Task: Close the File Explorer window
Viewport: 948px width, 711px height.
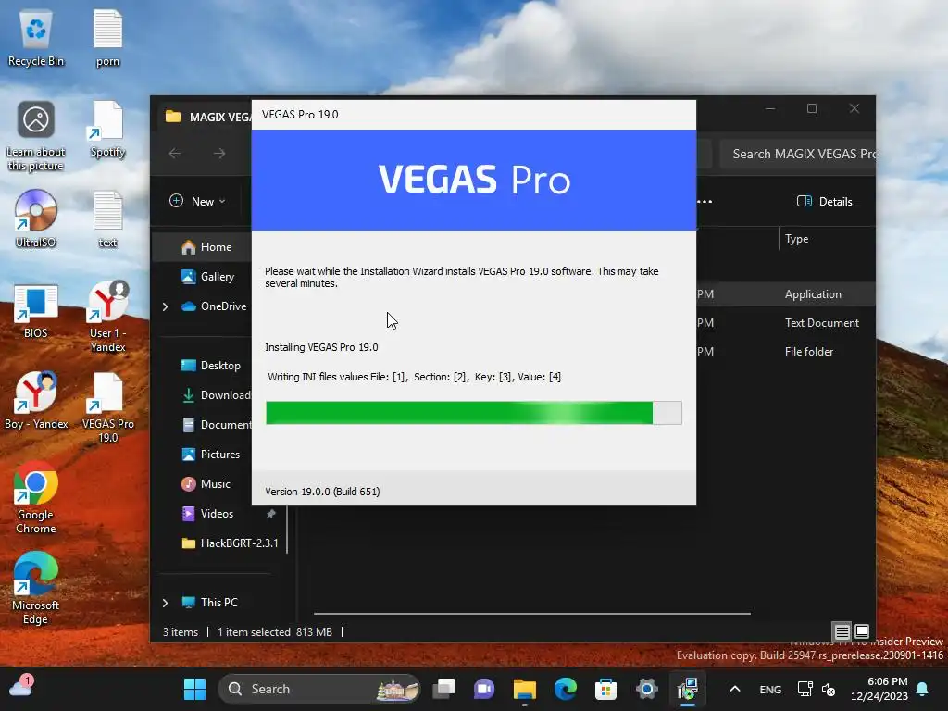Action: 854,109
